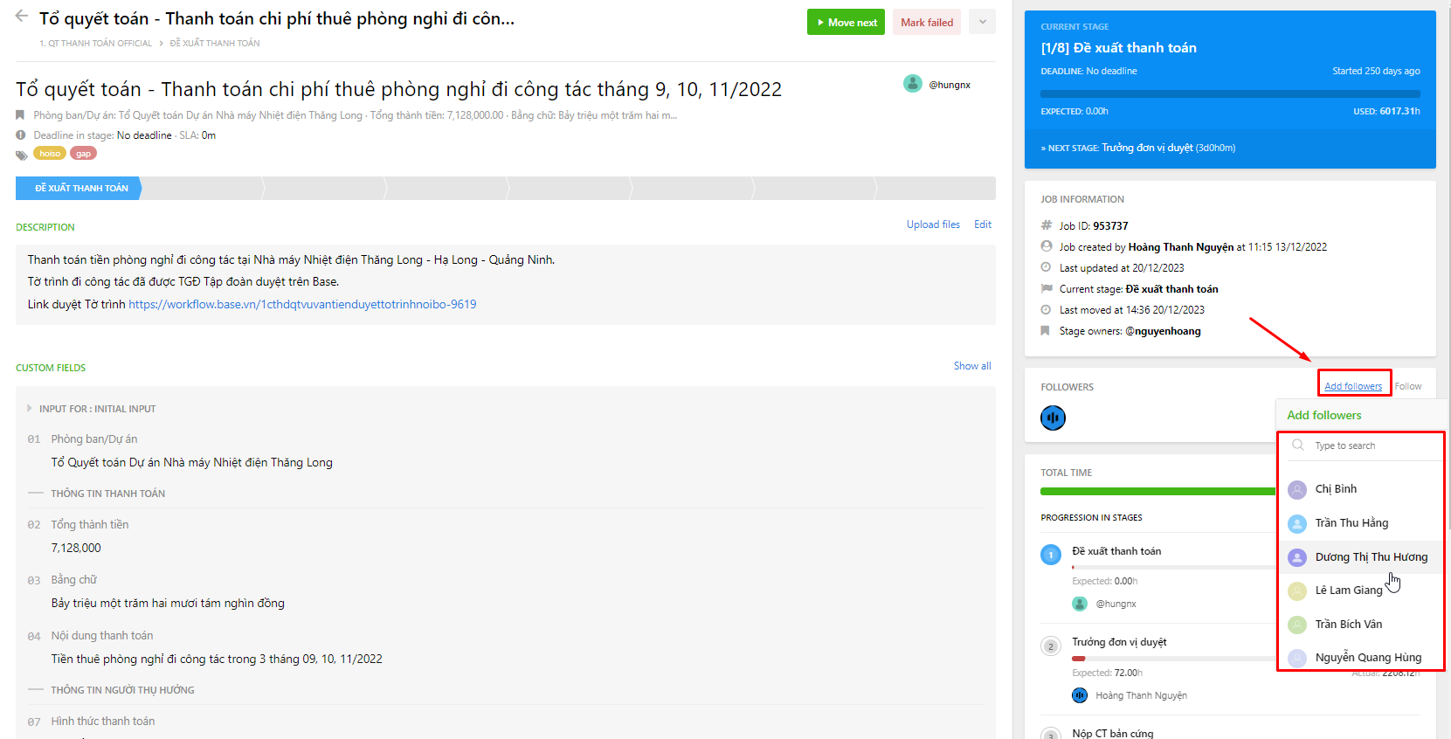Click the Trưởng đơn vị duyệt progress bar
The image size is (1451, 739).
1174,659
